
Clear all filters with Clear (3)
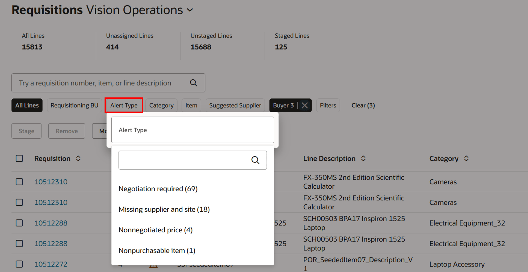click(363, 105)
